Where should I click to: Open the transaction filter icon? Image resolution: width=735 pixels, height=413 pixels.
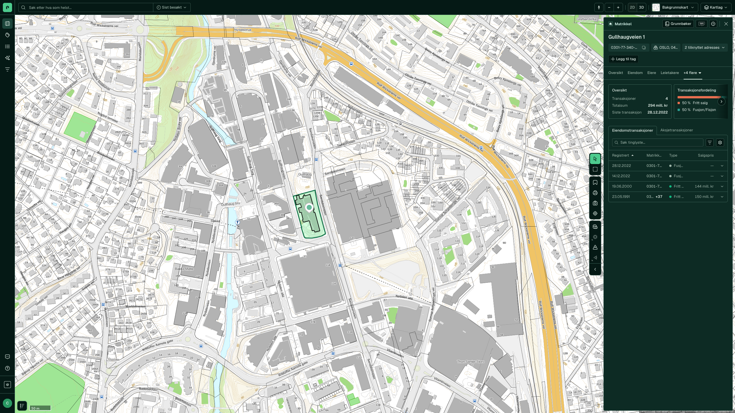pos(710,143)
